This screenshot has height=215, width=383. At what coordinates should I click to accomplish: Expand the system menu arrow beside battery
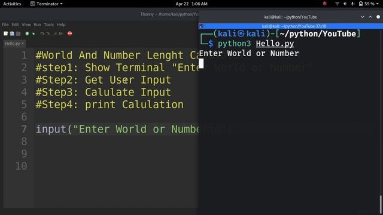pyautogui.click(x=378, y=4)
